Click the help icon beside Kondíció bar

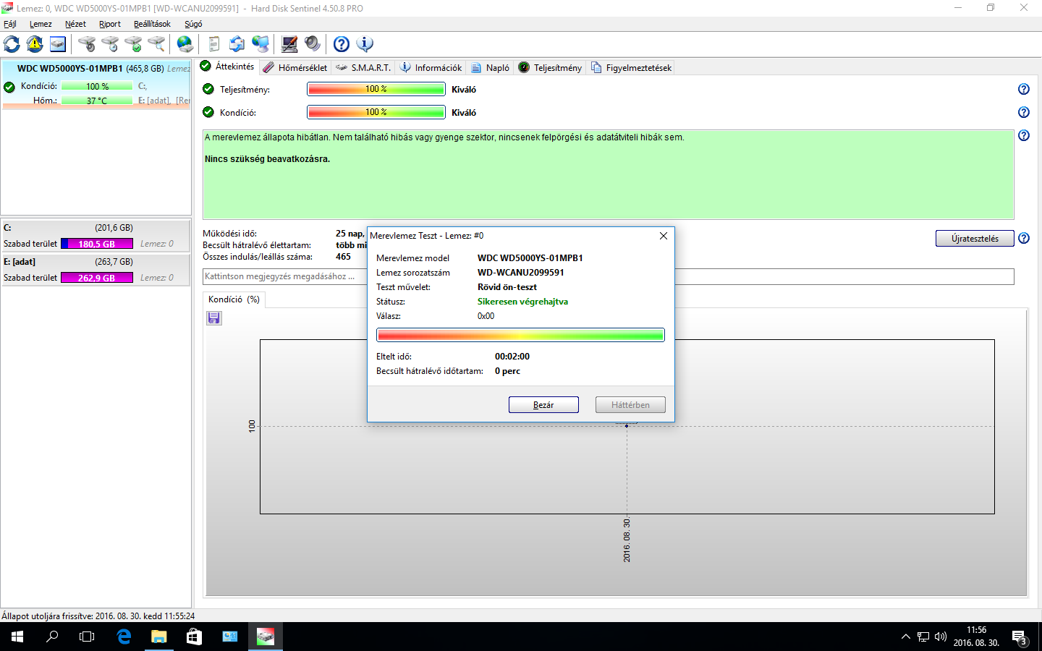tap(1024, 112)
